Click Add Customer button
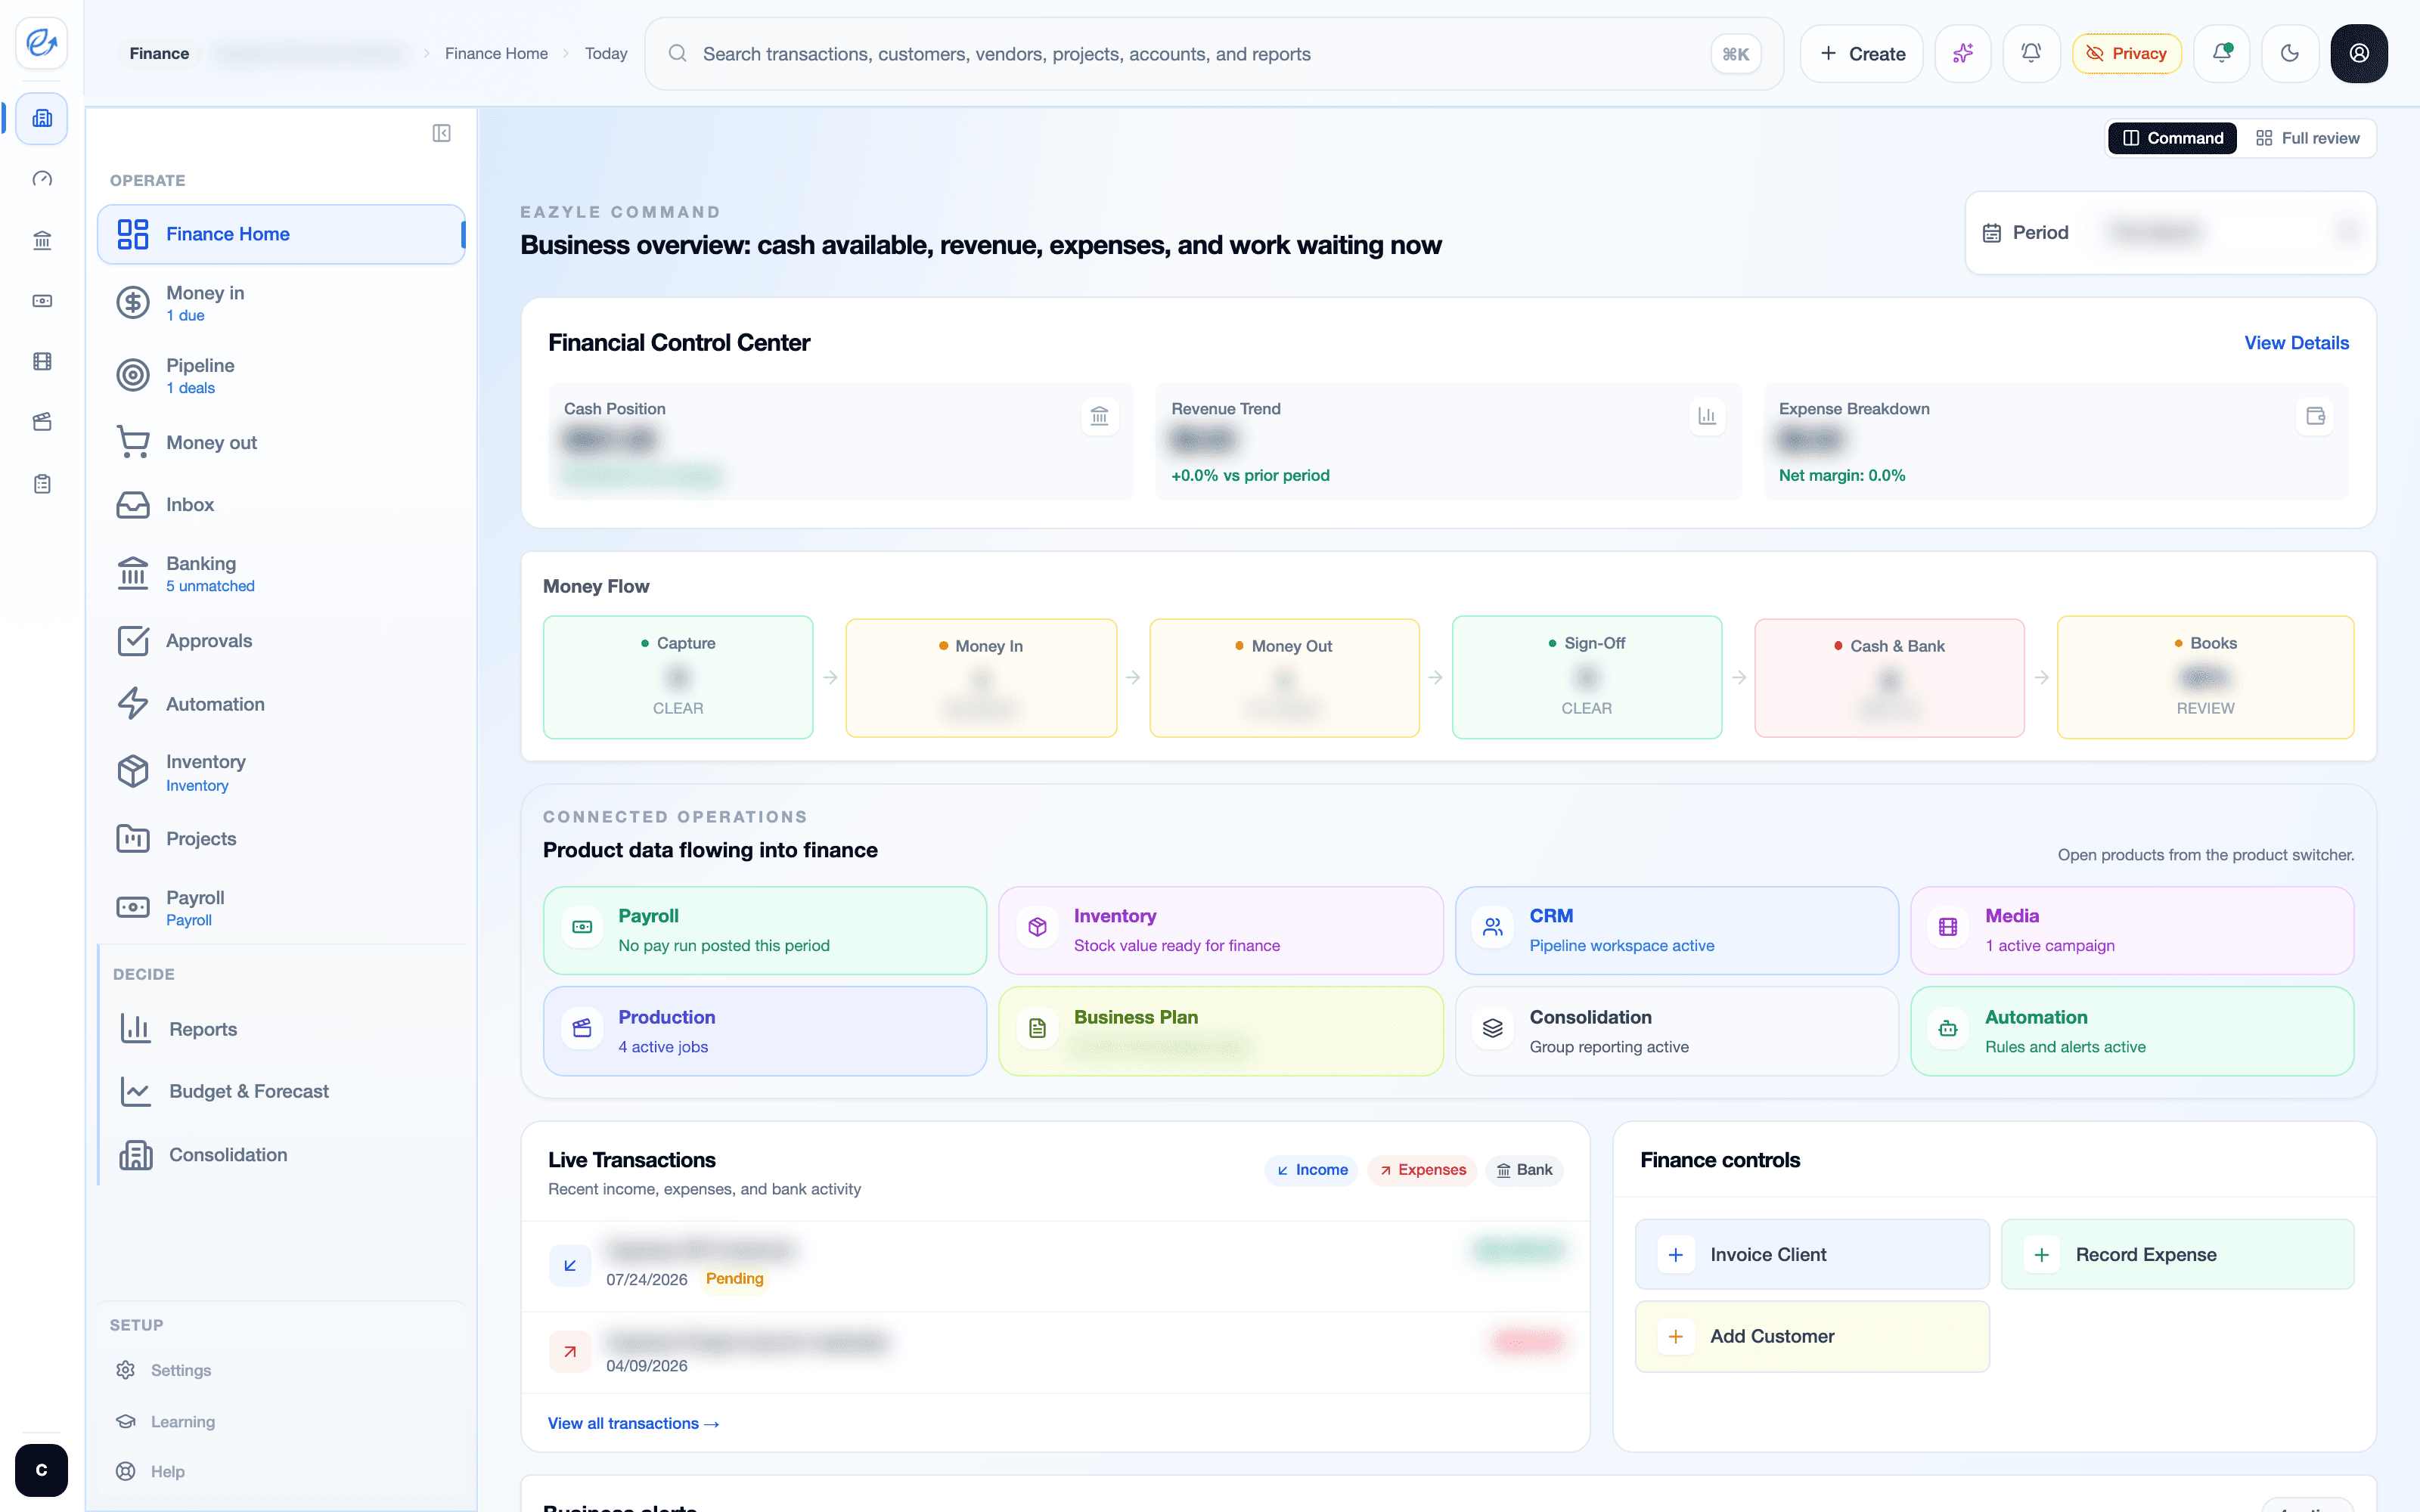 pos(1812,1337)
